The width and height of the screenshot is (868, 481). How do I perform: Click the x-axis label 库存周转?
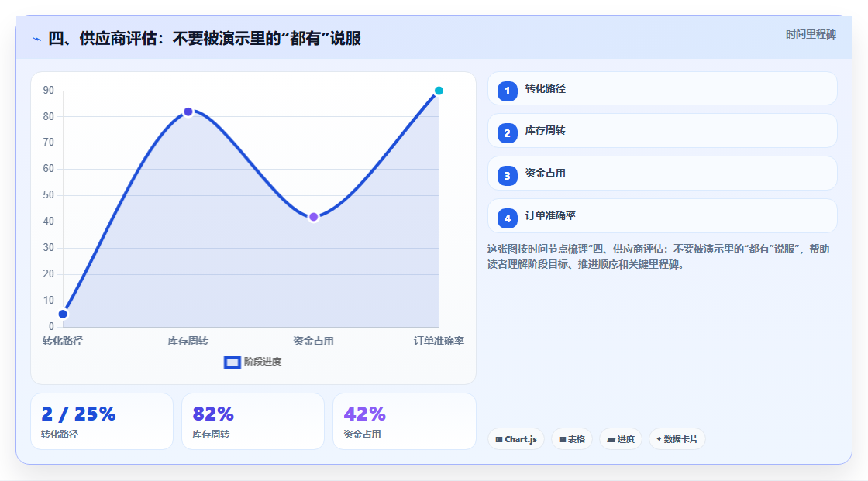coord(188,341)
